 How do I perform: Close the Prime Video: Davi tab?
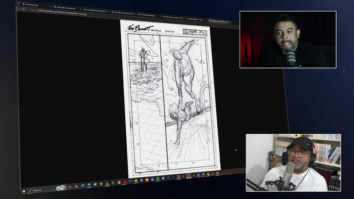pyautogui.click(x=51, y=6)
